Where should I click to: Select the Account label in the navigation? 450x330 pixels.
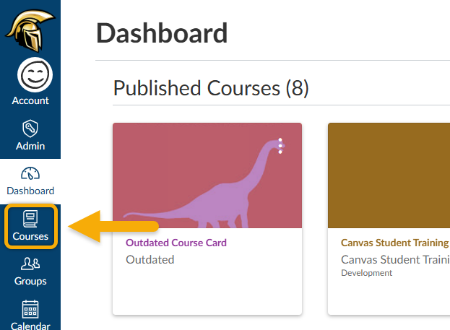coord(30,100)
